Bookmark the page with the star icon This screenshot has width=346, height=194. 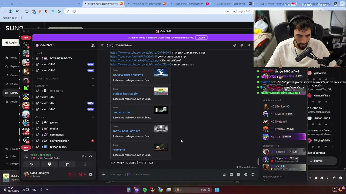[68, 11]
